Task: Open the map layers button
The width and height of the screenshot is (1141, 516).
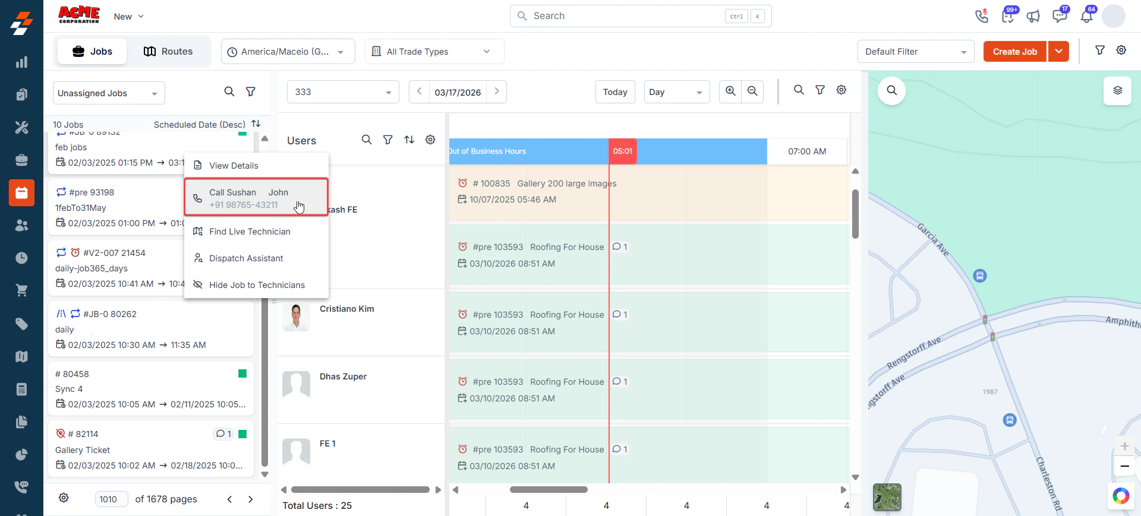Action: coord(1117,91)
